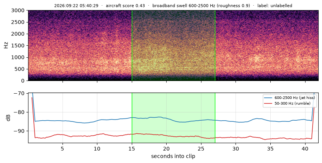Click the shaded green region in the dB plot
The image size is (322, 163).
(173, 118)
